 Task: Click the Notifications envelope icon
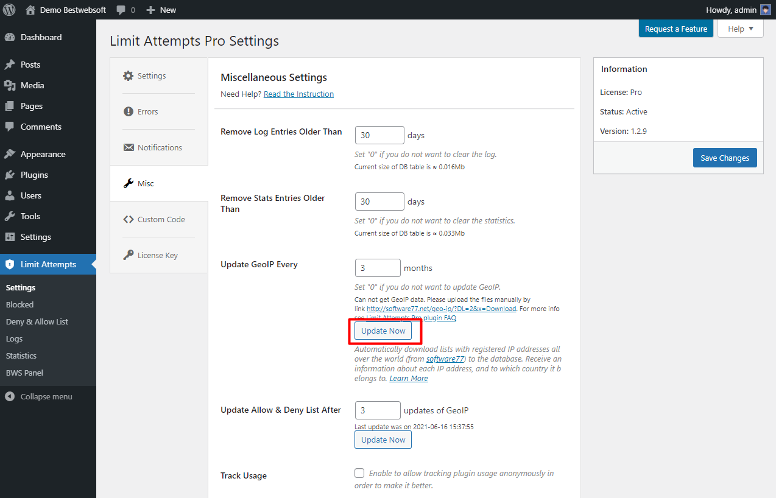pyautogui.click(x=128, y=147)
